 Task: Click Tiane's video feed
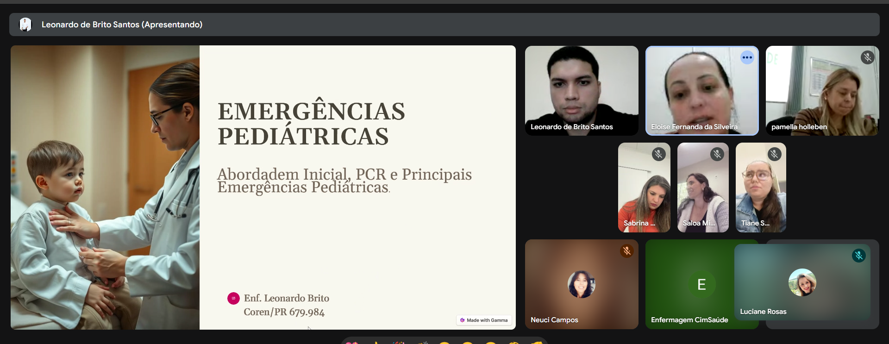[760, 194]
